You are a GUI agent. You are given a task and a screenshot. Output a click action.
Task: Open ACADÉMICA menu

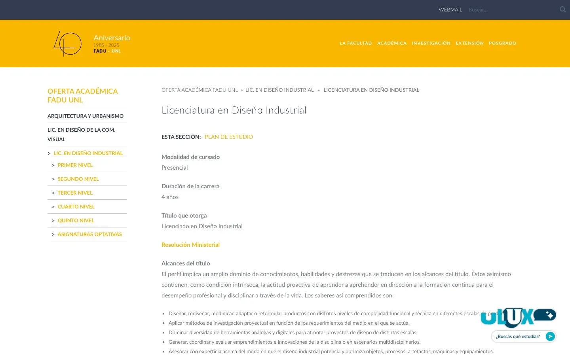(x=392, y=43)
